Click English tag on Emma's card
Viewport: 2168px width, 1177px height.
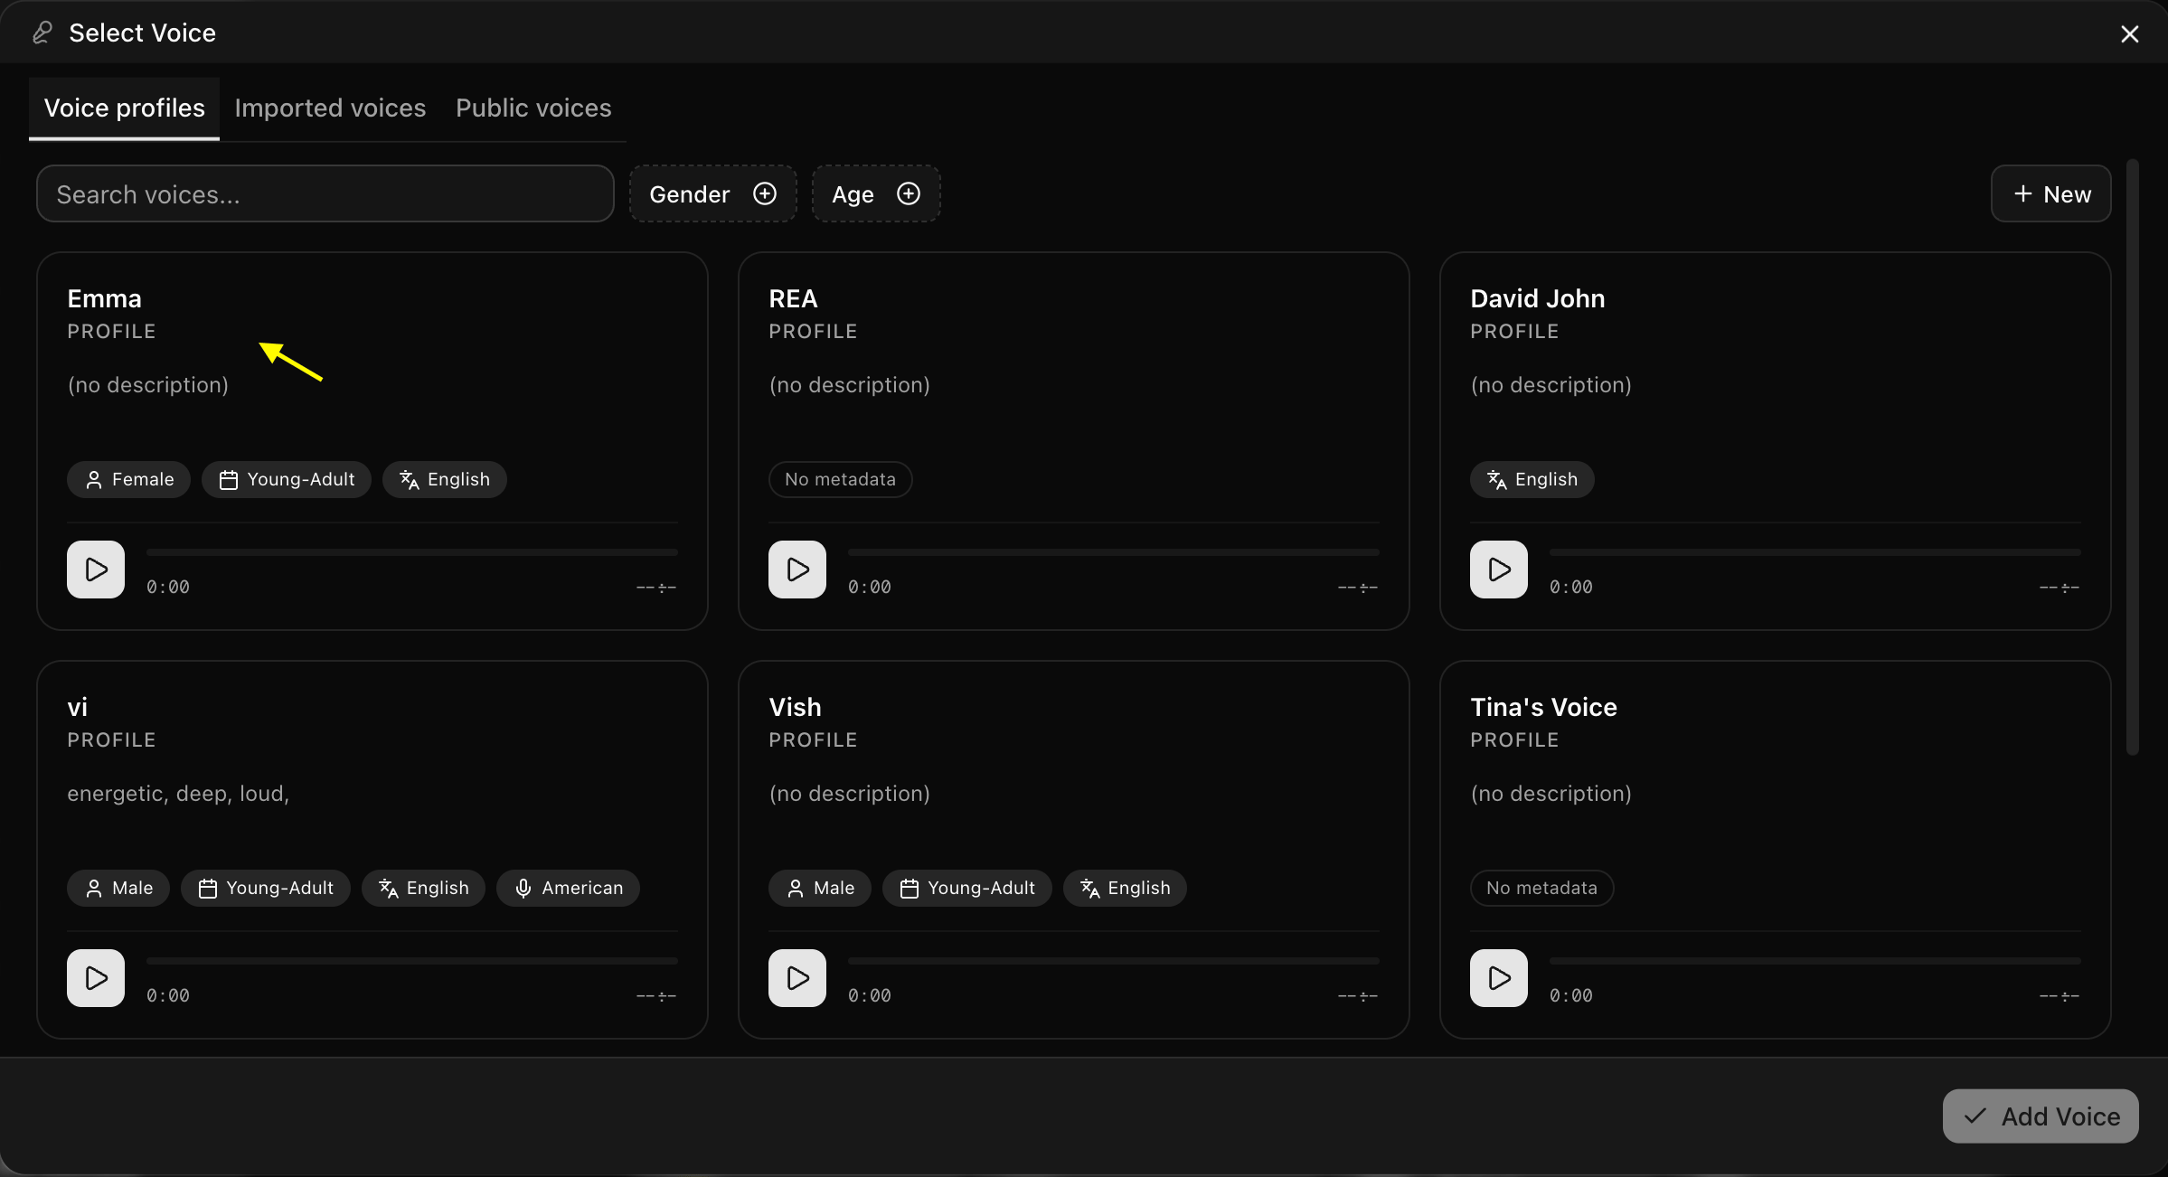point(445,479)
